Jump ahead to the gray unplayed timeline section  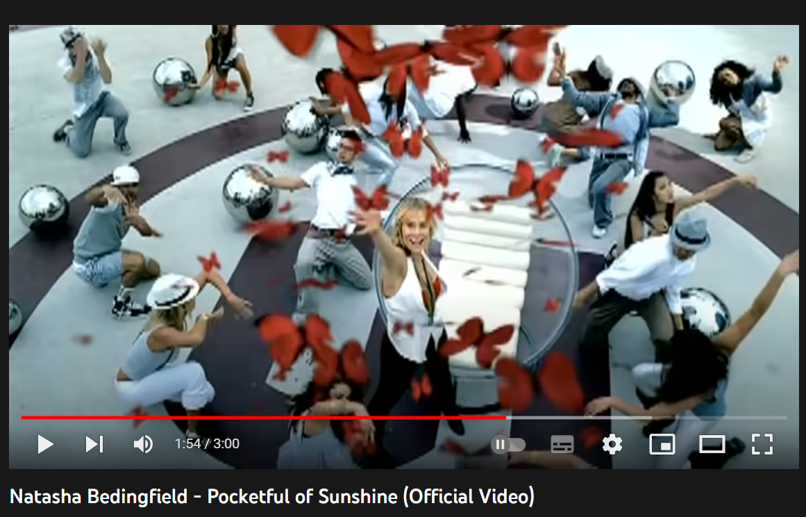click(x=646, y=417)
